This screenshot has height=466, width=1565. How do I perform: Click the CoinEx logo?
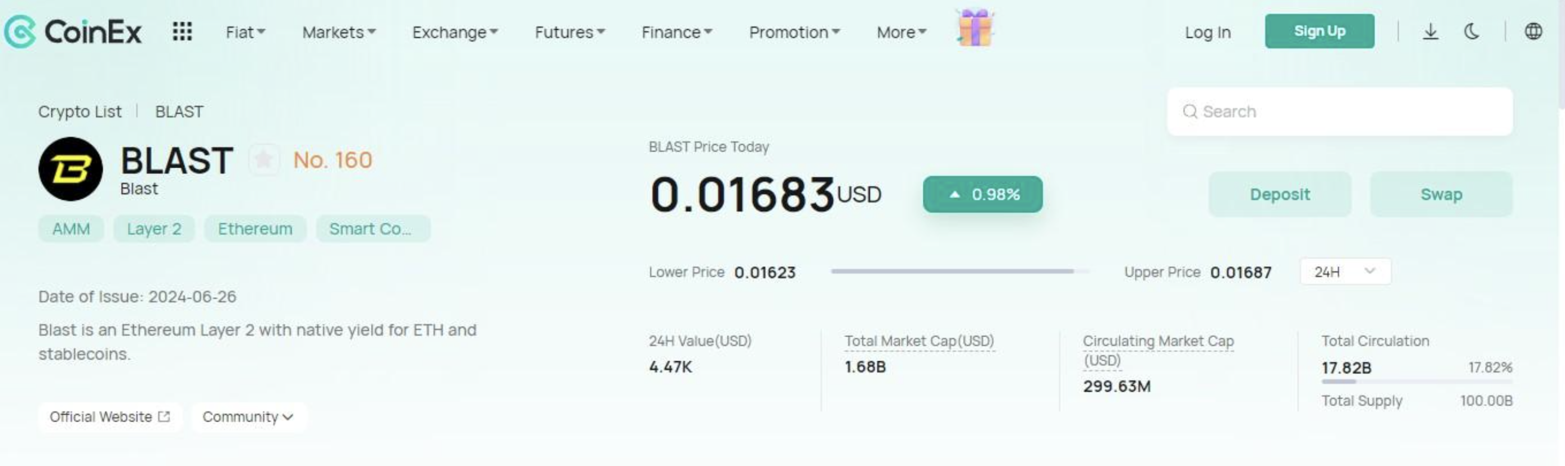[x=73, y=32]
